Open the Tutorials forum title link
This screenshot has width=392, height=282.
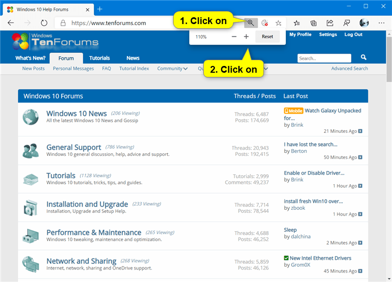point(61,176)
